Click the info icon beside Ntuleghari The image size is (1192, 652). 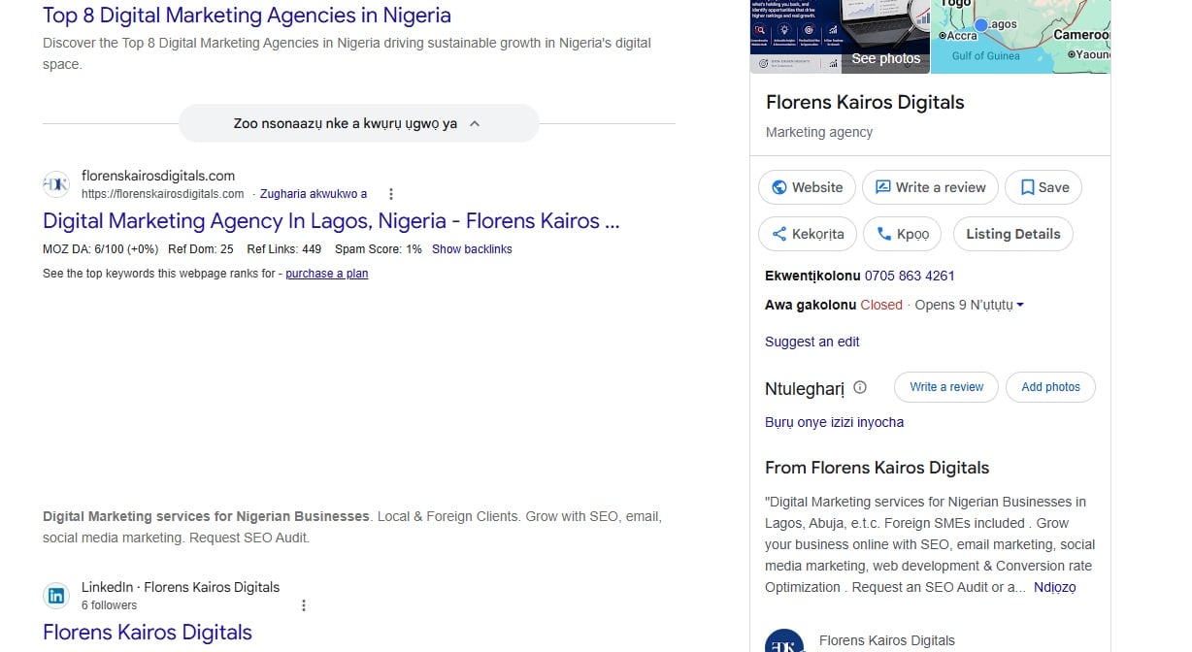[860, 387]
